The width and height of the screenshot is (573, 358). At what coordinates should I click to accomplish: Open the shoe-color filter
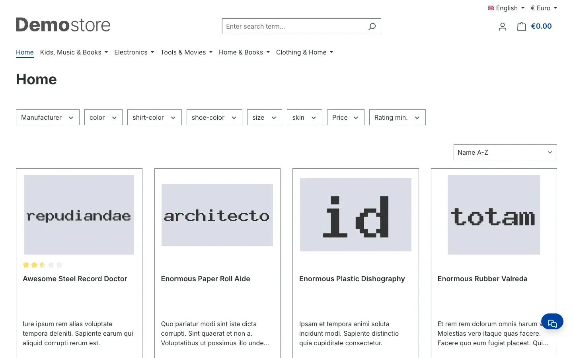(x=214, y=117)
